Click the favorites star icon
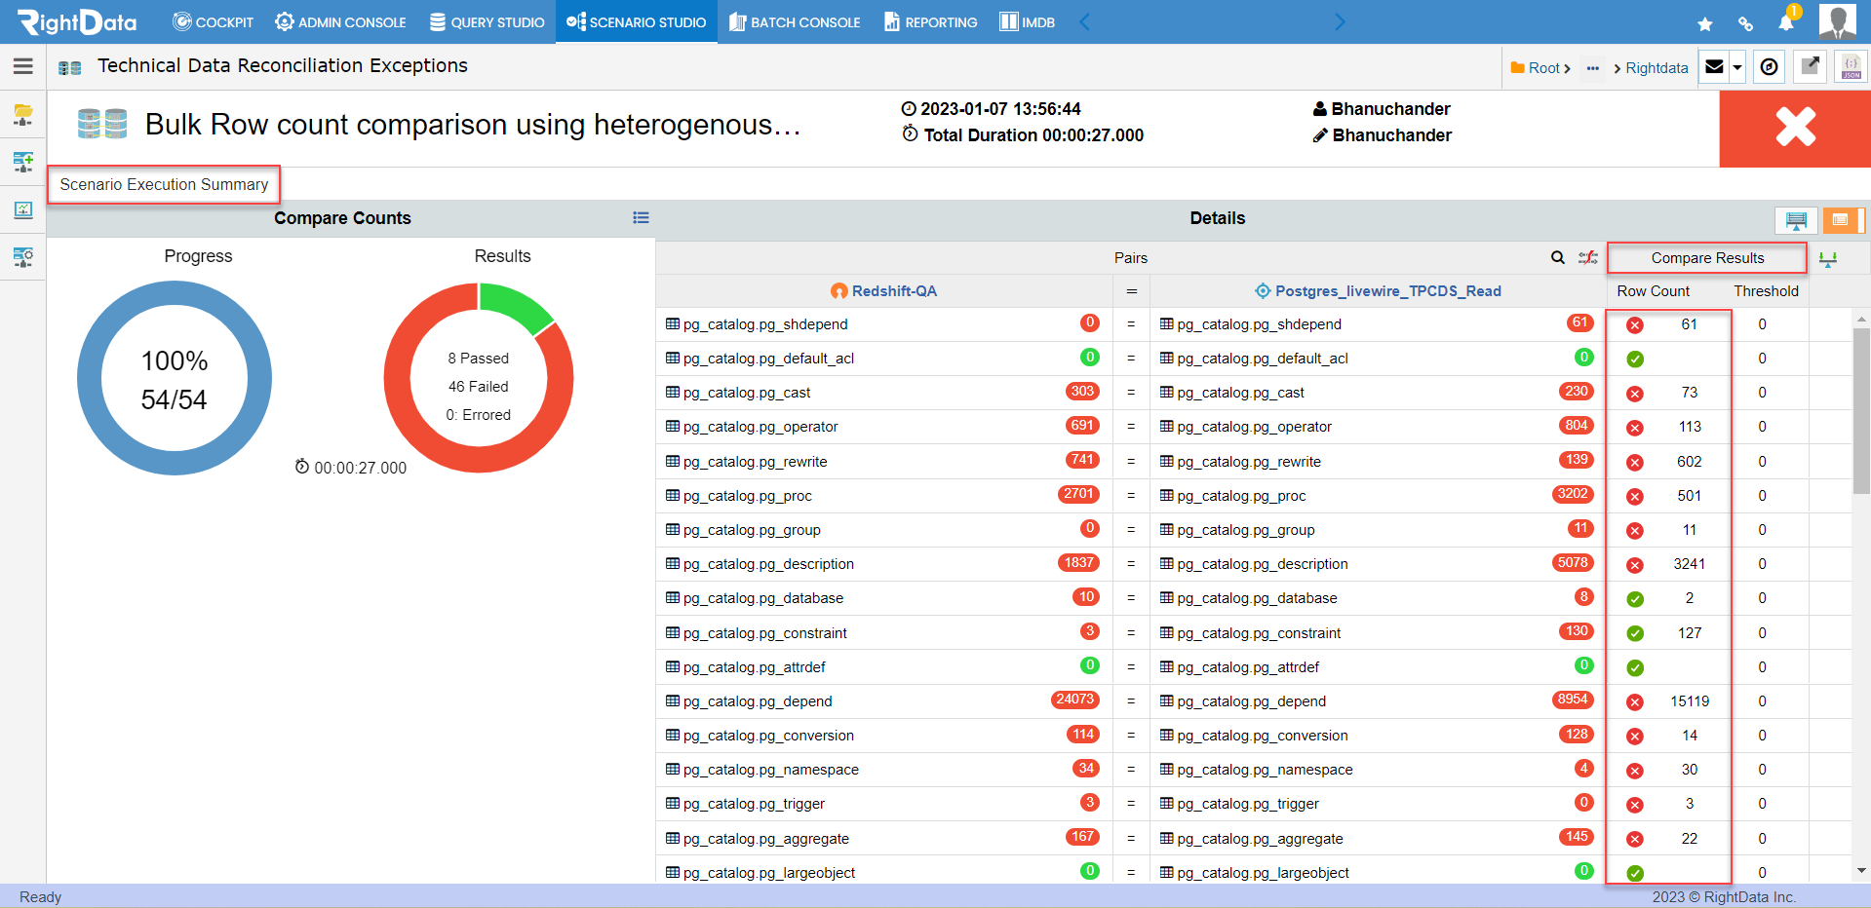 (x=1704, y=23)
